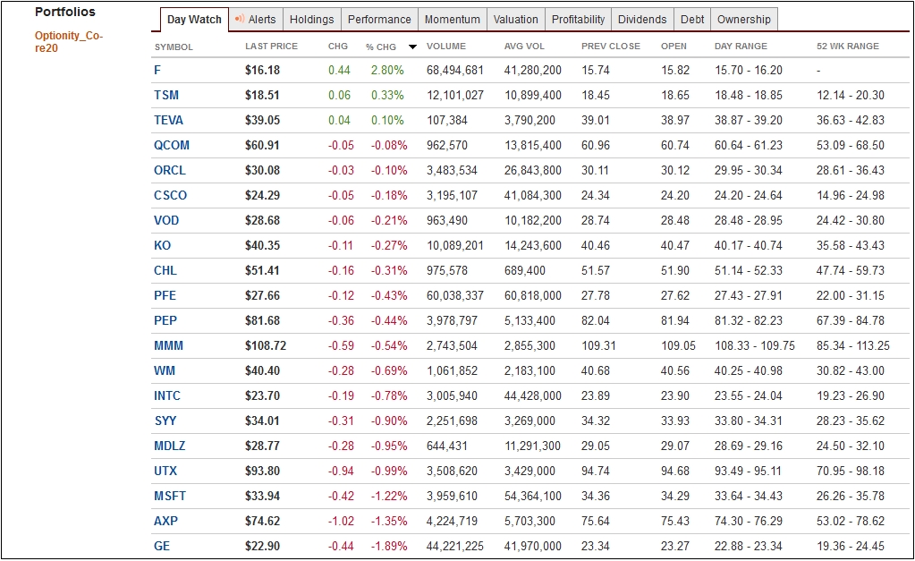Open the Holdings tab
Viewport: 915px width, 561px height.
tap(311, 20)
